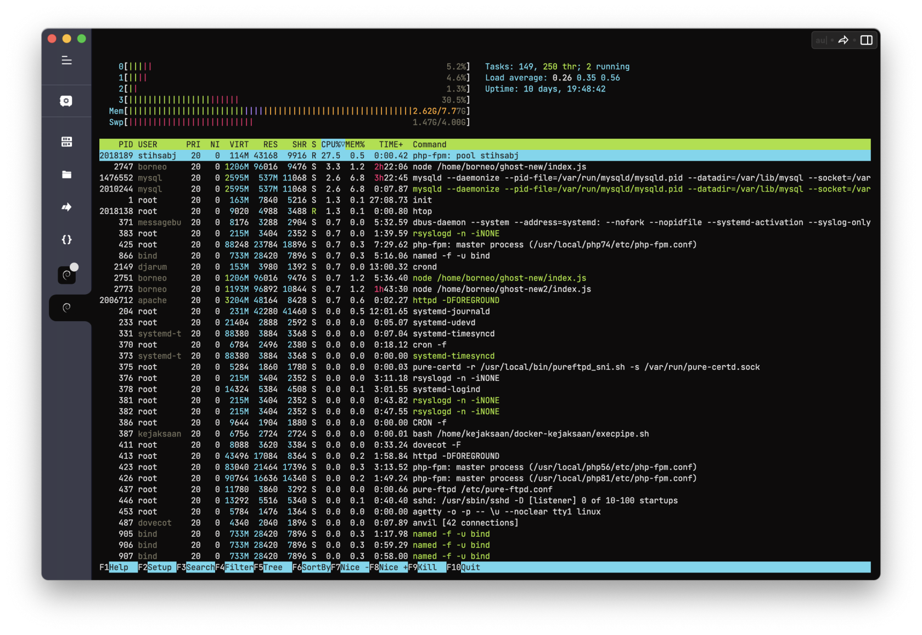Select the systemd-udevd process row
Image resolution: width=922 pixels, height=635 pixels.
(x=485, y=323)
